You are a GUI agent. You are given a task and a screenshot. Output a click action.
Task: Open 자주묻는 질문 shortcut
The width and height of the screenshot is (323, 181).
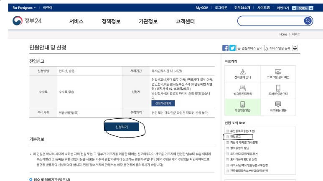278,107
